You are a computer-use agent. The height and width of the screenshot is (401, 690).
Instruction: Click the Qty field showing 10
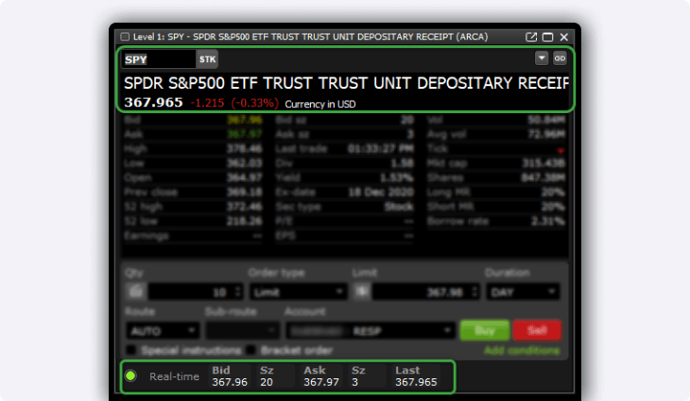click(x=196, y=292)
